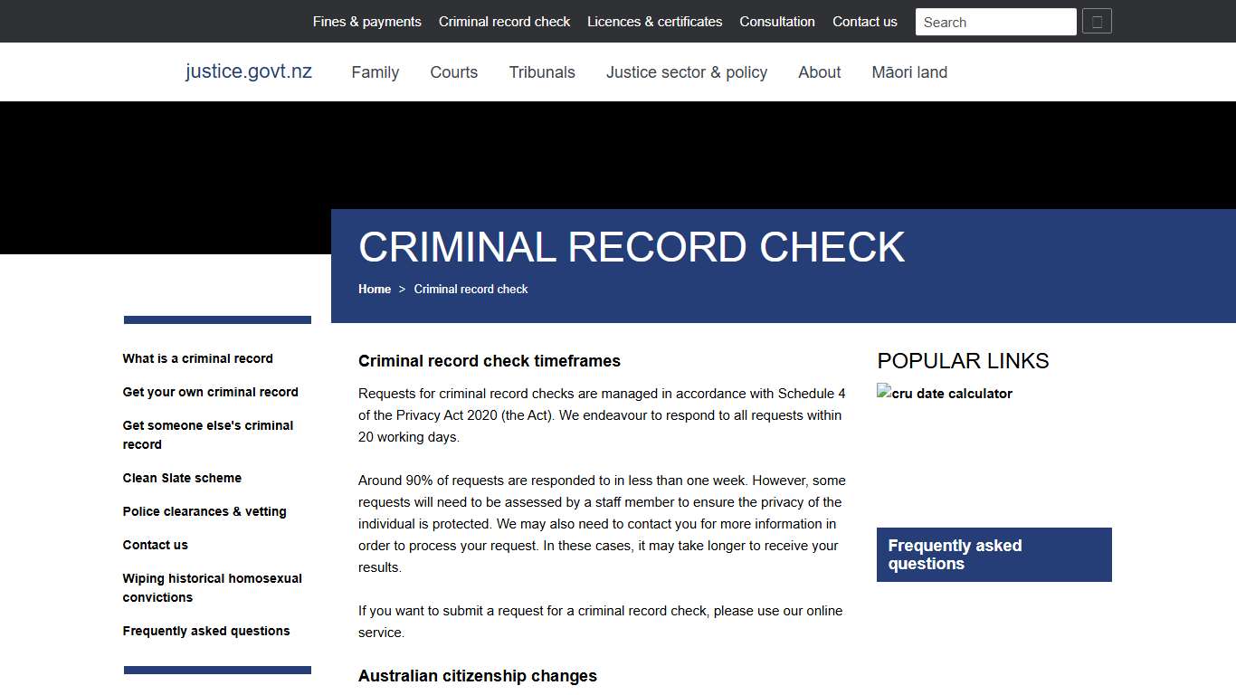1236x695 pixels.
Task: Select Tribunals in the main navigation
Action: 542,72
